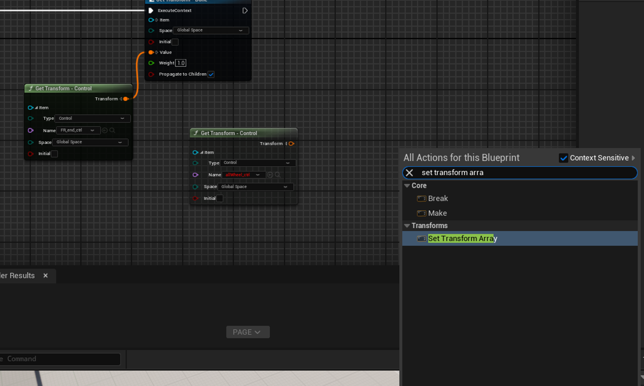Collapse the Item struct on the FR_end_ctl node

coord(36,108)
